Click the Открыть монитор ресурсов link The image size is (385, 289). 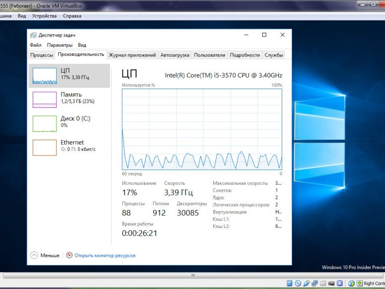(105, 255)
